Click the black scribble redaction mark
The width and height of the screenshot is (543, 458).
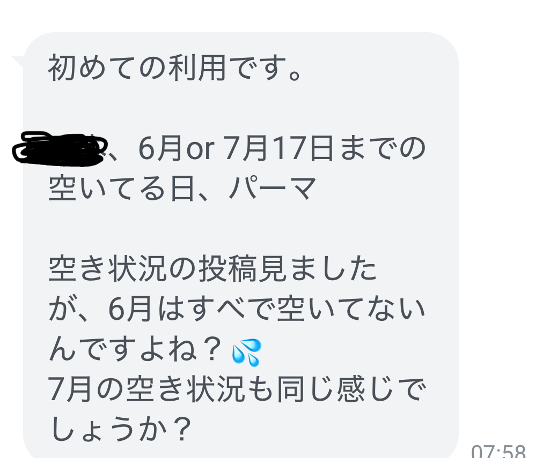60,148
